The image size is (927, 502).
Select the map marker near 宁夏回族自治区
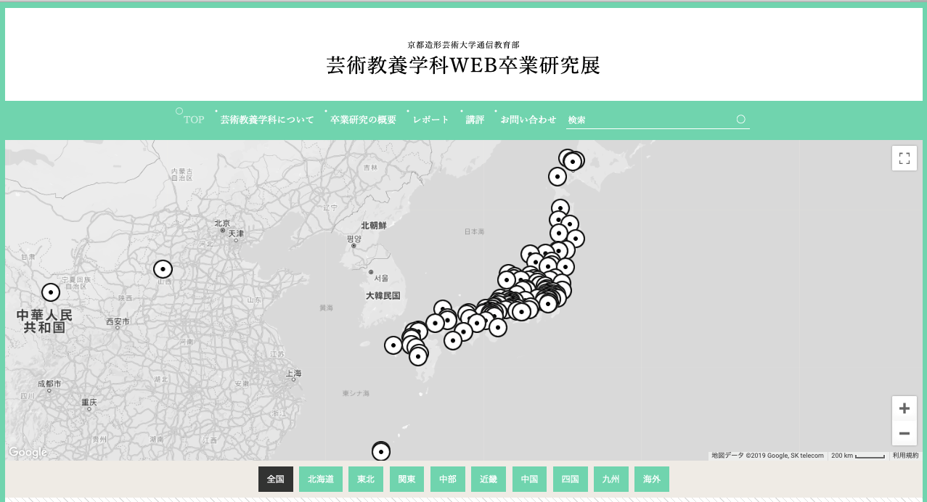pos(51,292)
